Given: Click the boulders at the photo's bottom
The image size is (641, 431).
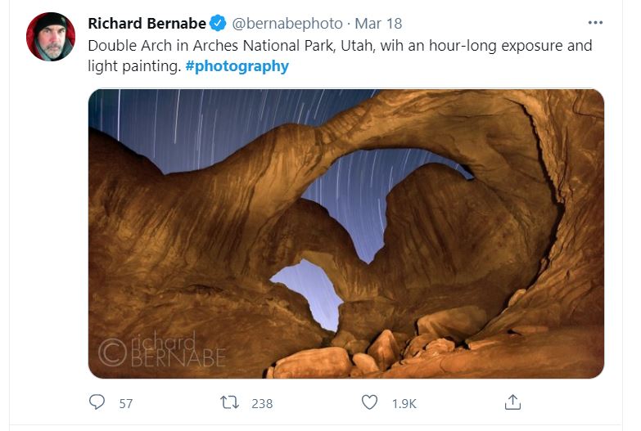Looking at the screenshot, I should click(368, 353).
